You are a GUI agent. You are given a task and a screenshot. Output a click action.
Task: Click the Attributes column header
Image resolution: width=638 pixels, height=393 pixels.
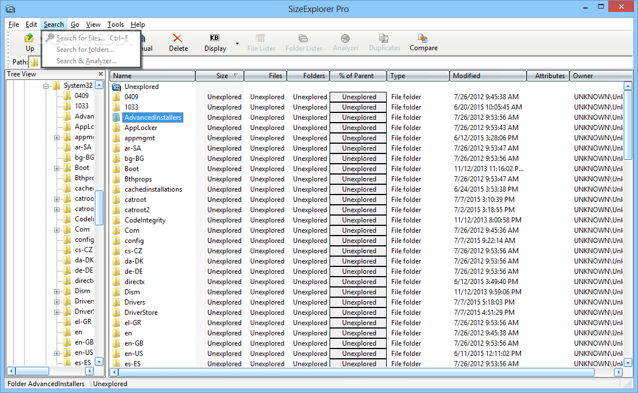point(548,76)
